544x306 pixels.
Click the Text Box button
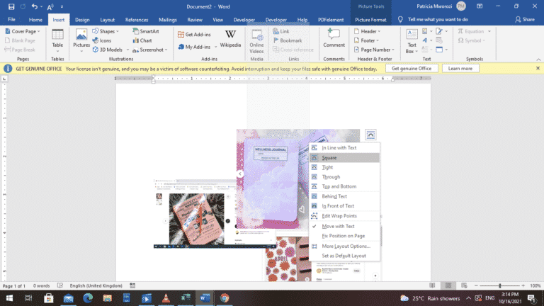[412, 41]
